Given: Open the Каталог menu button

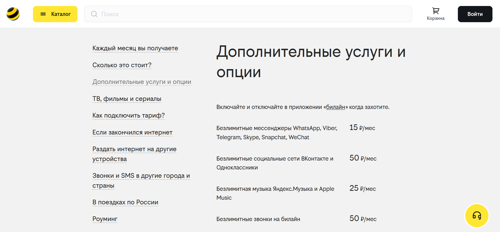Looking at the screenshot, I should pyautogui.click(x=55, y=14).
